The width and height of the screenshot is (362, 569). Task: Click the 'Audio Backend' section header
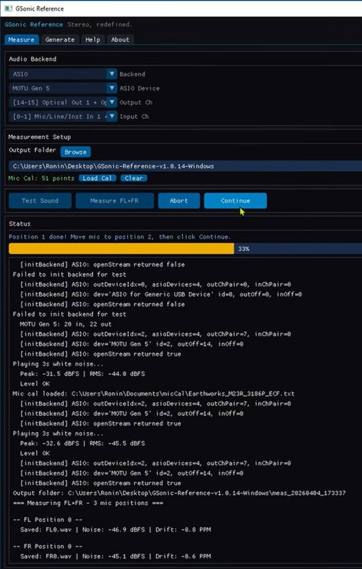33,59
